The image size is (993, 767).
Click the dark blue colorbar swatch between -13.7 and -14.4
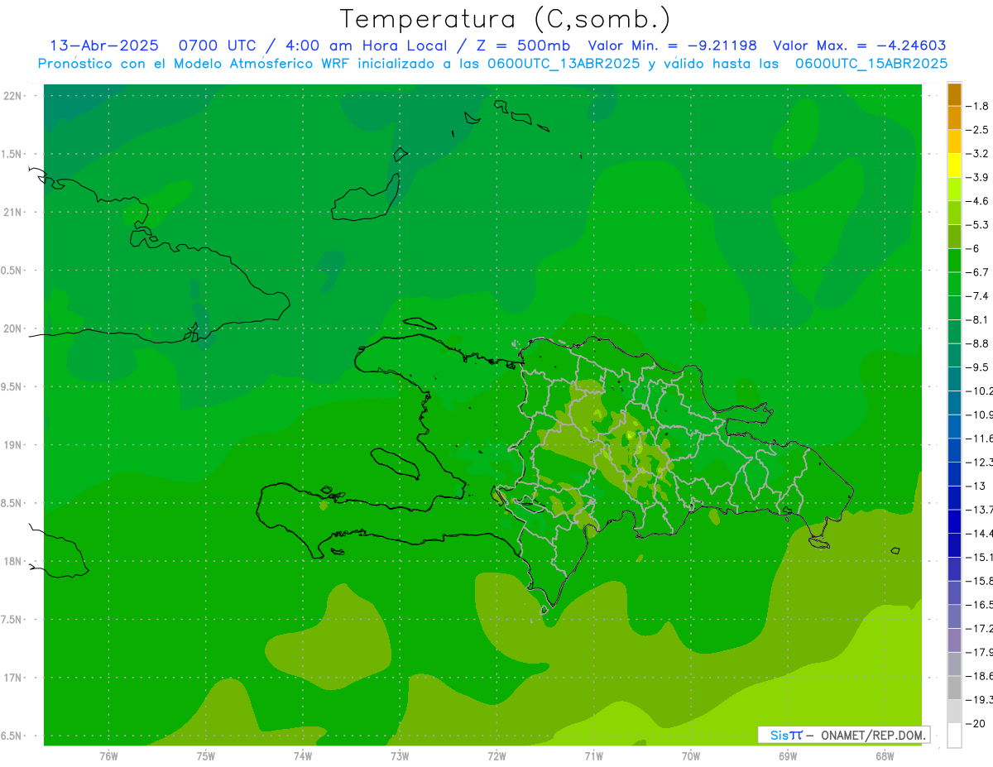954,521
